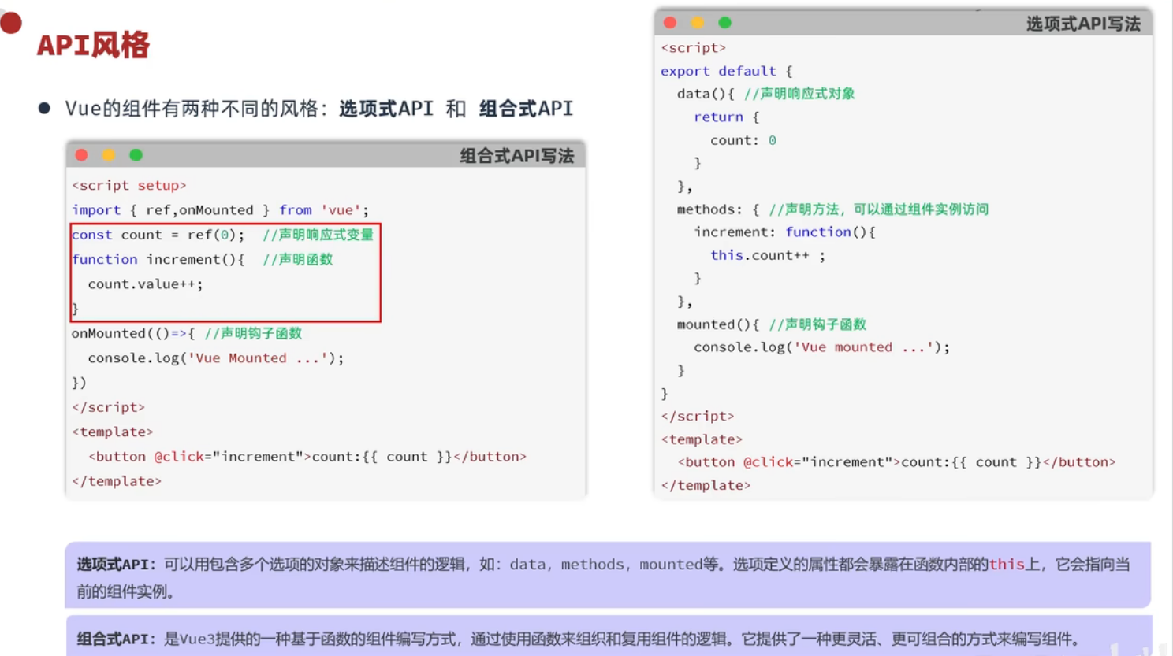Click the red dot on the 组合式API写法 code window
The height and width of the screenshot is (656, 1173).
click(x=81, y=155)
